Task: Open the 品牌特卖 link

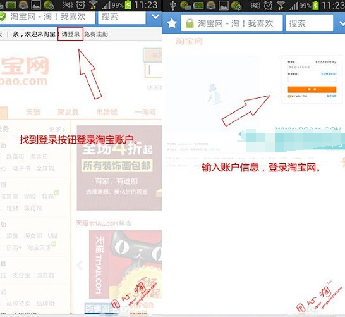Action: [x=18, y=303]
